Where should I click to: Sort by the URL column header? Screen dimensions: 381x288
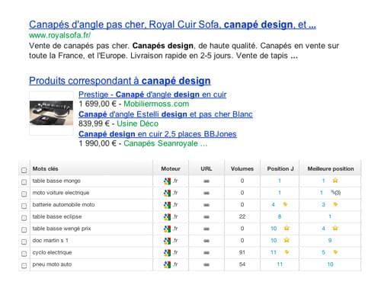[207, 168]
